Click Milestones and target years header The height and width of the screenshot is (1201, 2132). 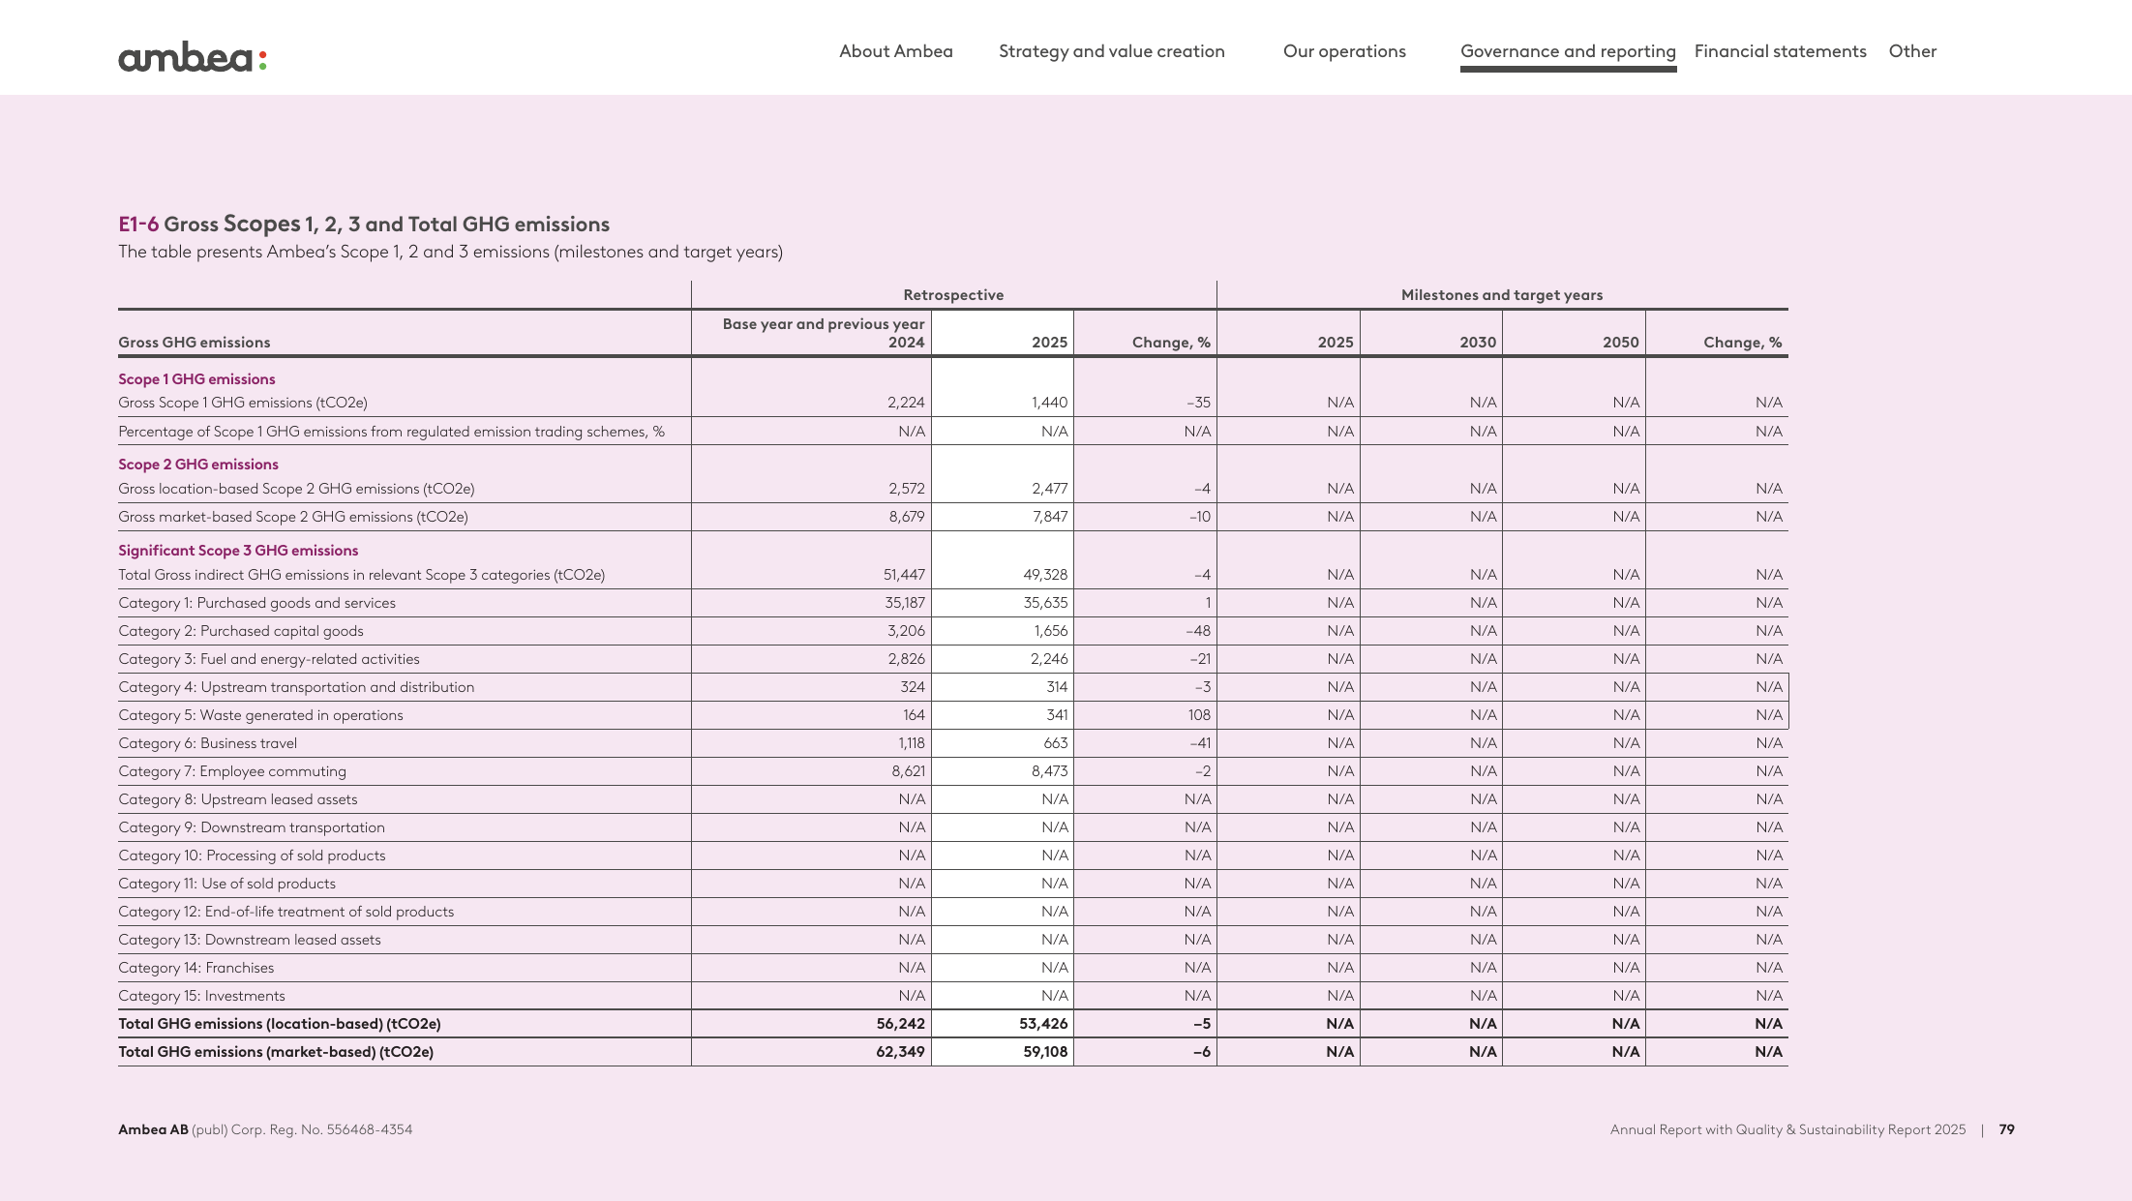point(1502,295)
